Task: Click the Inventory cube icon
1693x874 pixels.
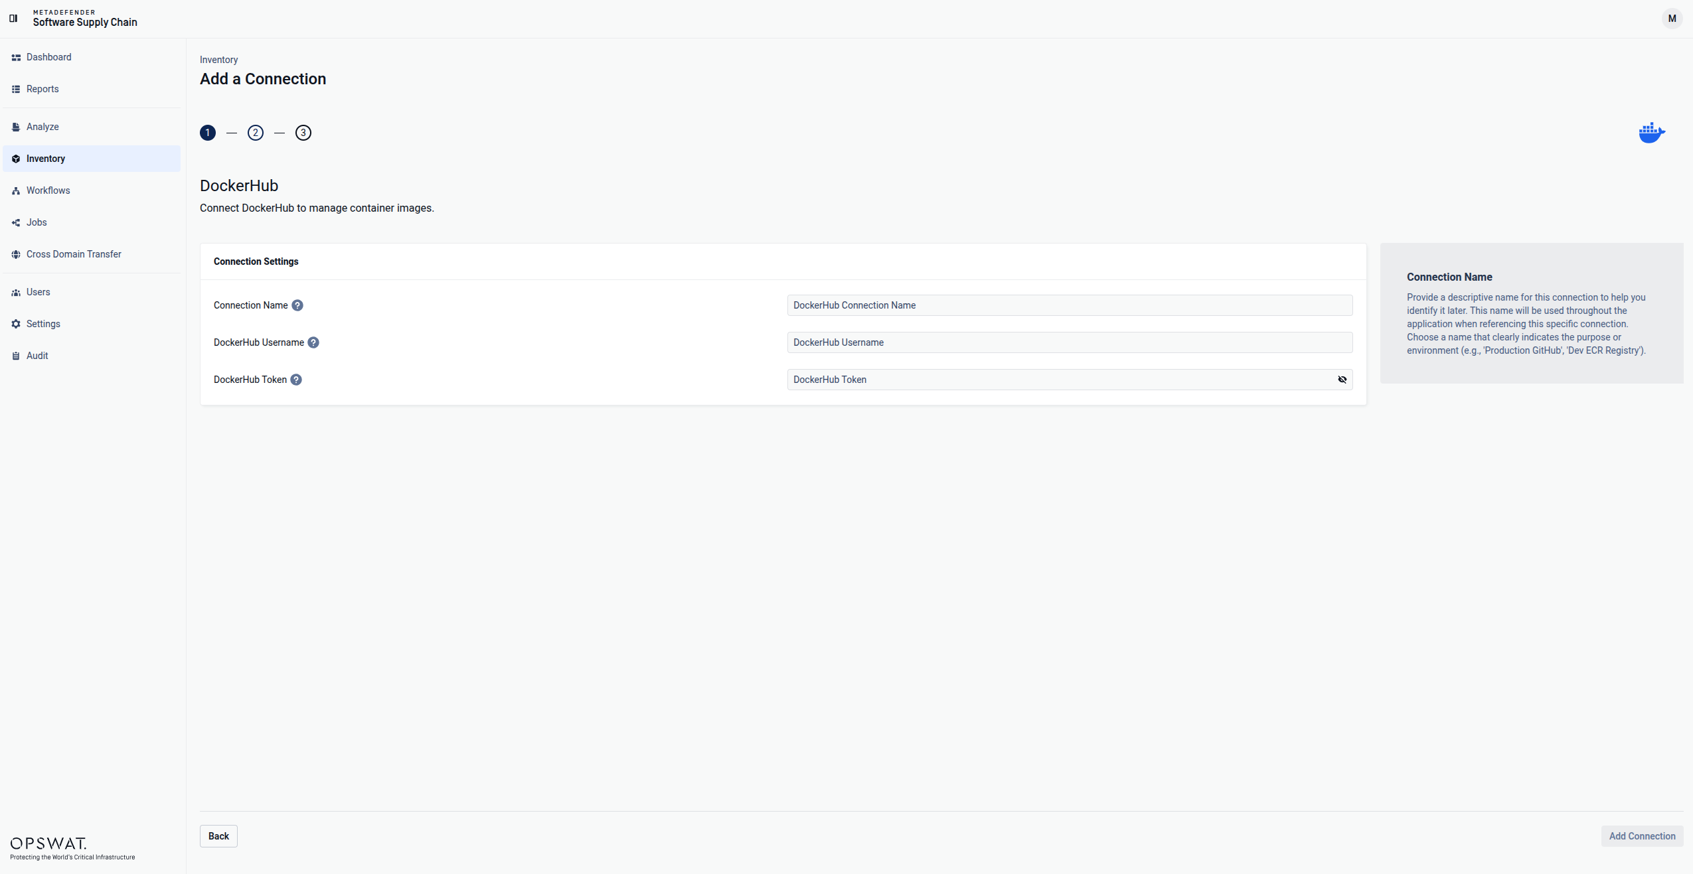Action: [x=16, y=159]
